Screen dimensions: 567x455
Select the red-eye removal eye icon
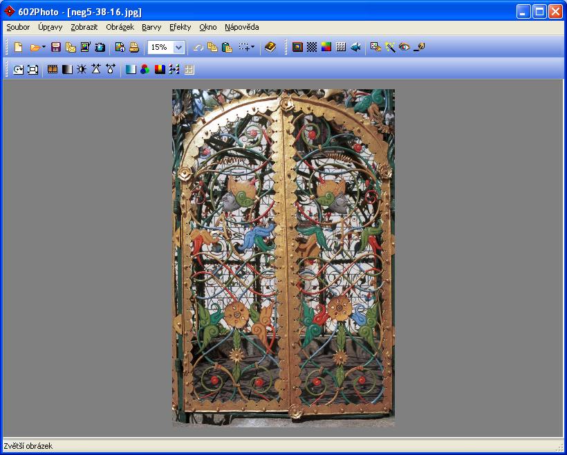tap(405, 47)
